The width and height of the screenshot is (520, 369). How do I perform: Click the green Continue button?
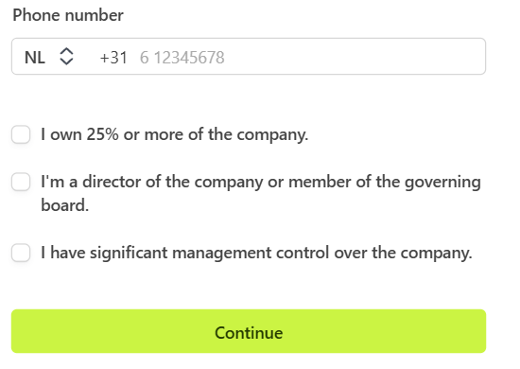click(x=249, y=331)
